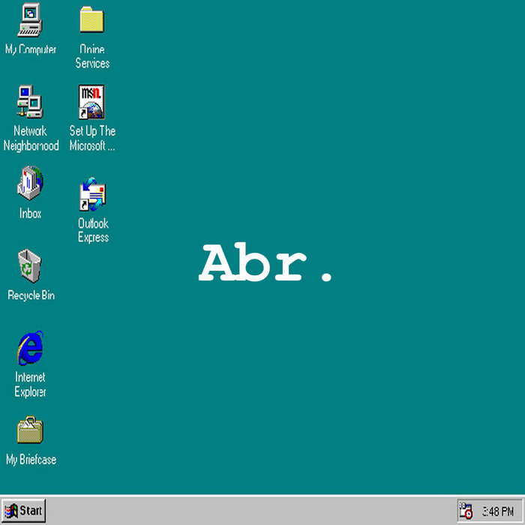Click the 'Online Services' text label
Screen dimensions: 525x525
point(92,57)
